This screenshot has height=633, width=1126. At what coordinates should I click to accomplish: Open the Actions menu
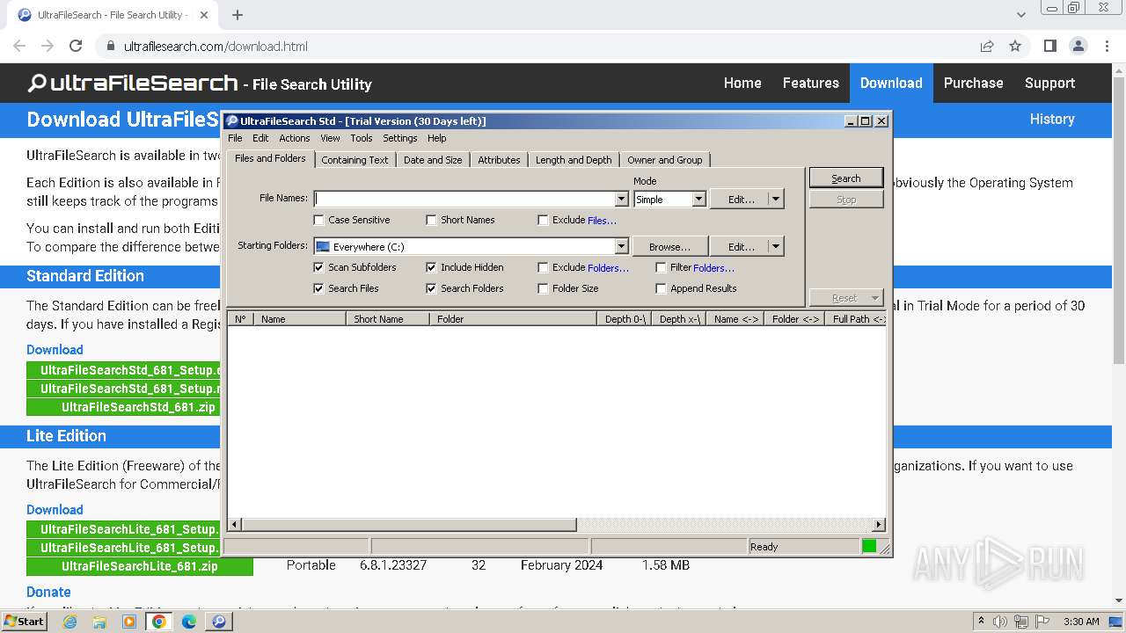click(294, 138)
